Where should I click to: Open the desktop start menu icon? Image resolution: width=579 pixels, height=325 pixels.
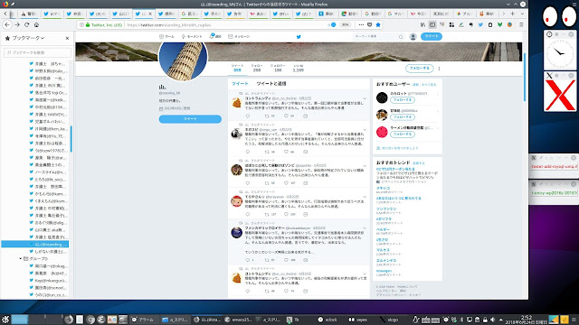coord(5,320)
